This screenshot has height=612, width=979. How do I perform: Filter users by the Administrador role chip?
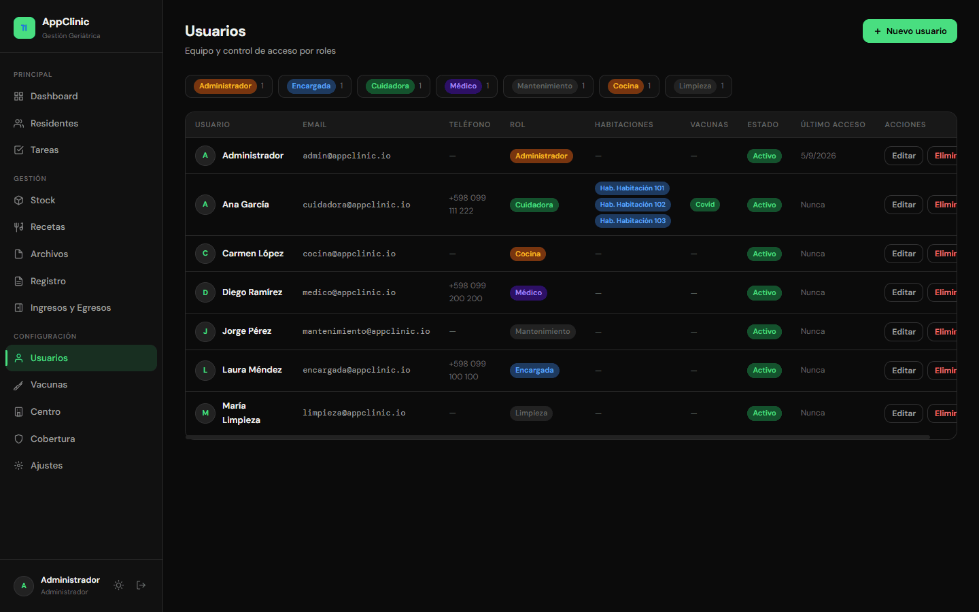(228, 86)
